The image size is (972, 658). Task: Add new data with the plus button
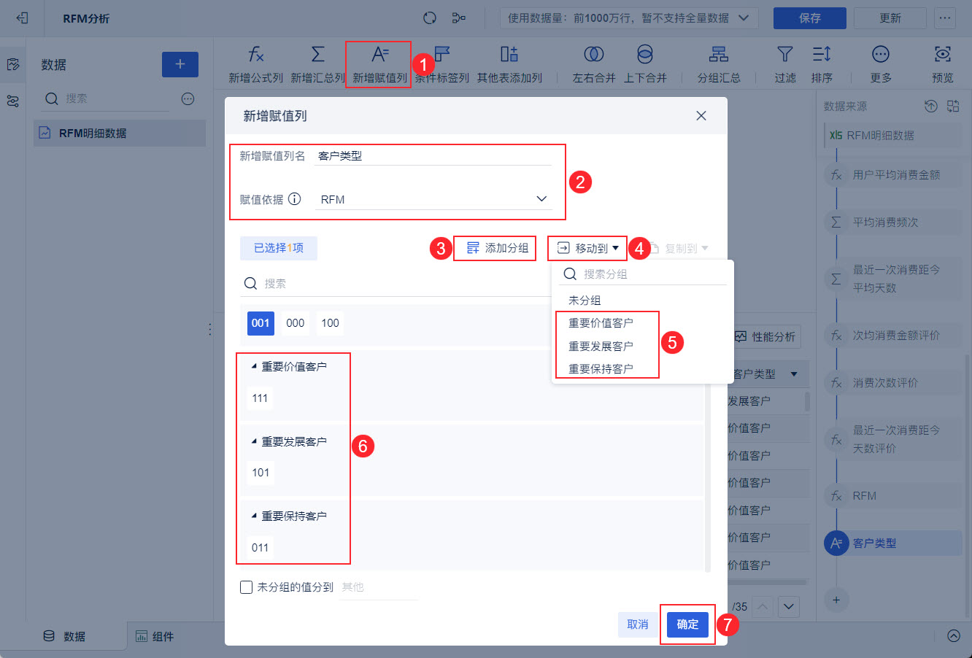180,64
